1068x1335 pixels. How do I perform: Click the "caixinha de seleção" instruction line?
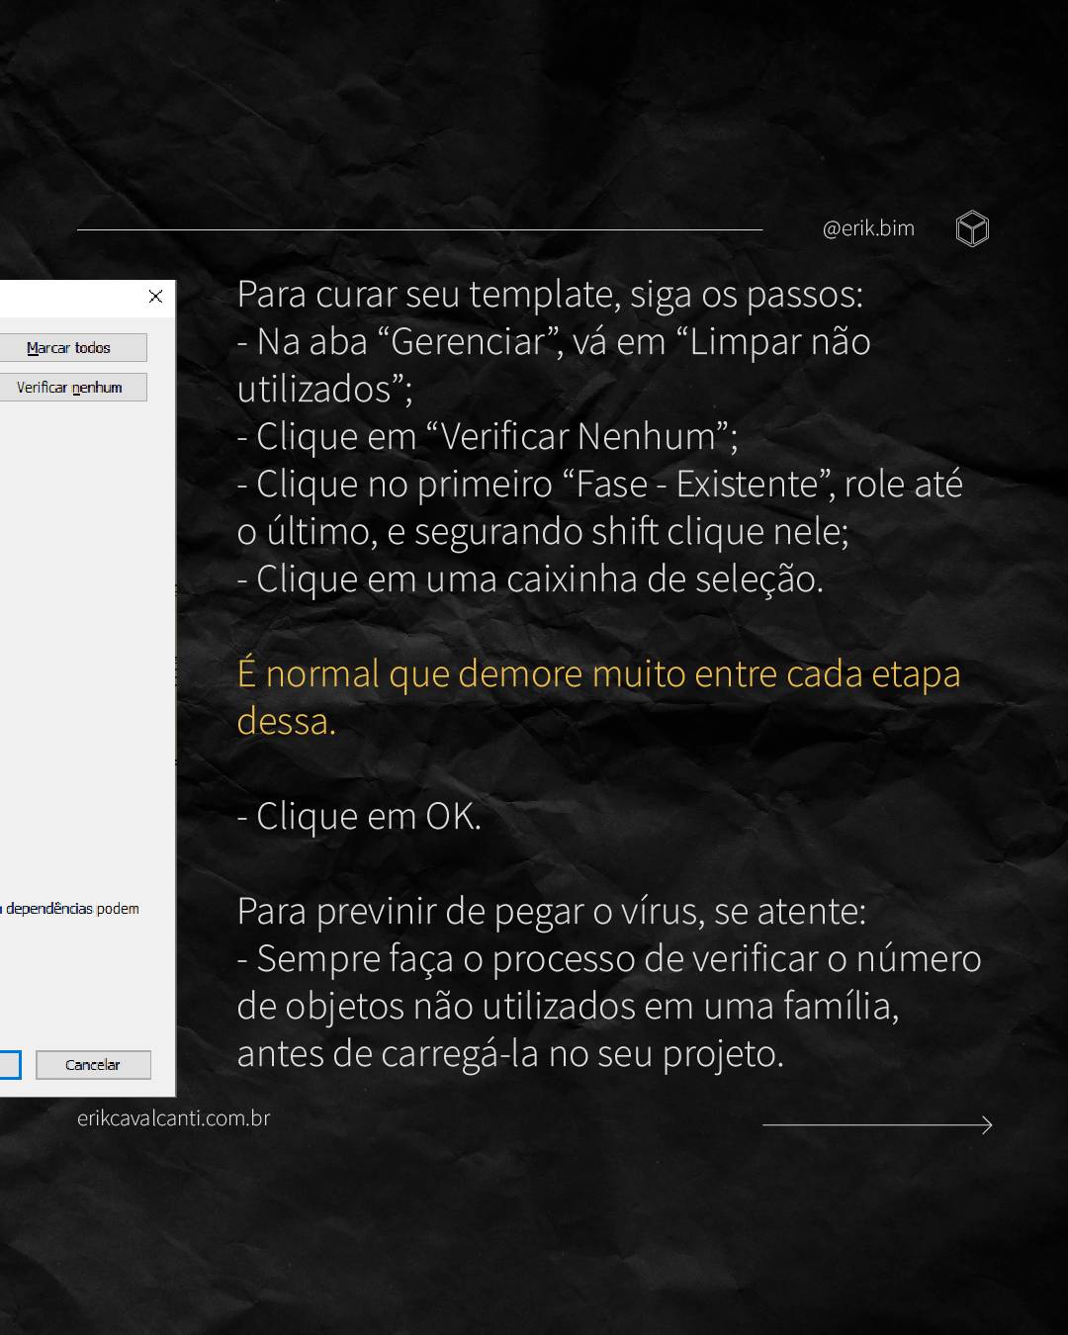click(530, 579)
